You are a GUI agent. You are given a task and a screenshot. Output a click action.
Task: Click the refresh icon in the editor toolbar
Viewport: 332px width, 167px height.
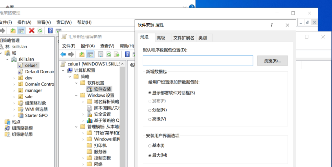tap(109, 54)
